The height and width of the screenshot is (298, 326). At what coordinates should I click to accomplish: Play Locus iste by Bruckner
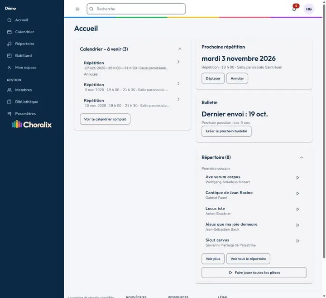[298, 209]
